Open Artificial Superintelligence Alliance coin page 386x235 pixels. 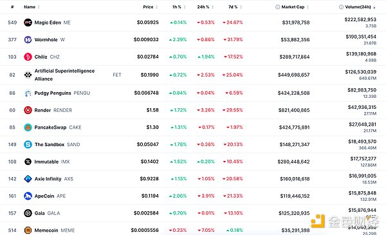coord(64,75)
